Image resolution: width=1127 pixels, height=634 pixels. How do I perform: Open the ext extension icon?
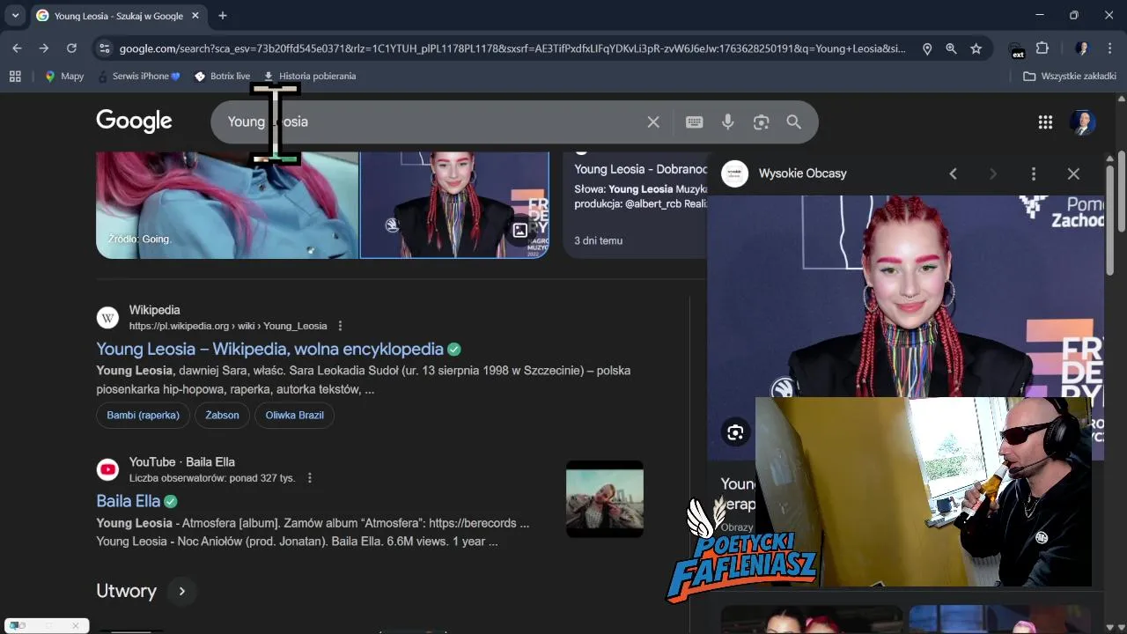point(1016,50)
